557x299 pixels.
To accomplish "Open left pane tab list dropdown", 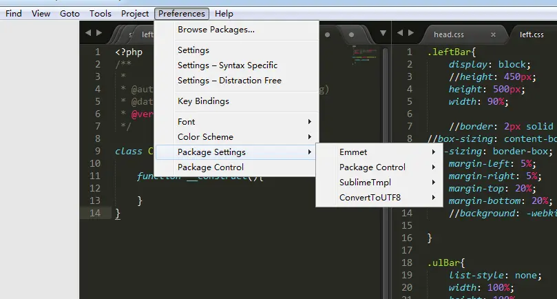I will point(383,34).
